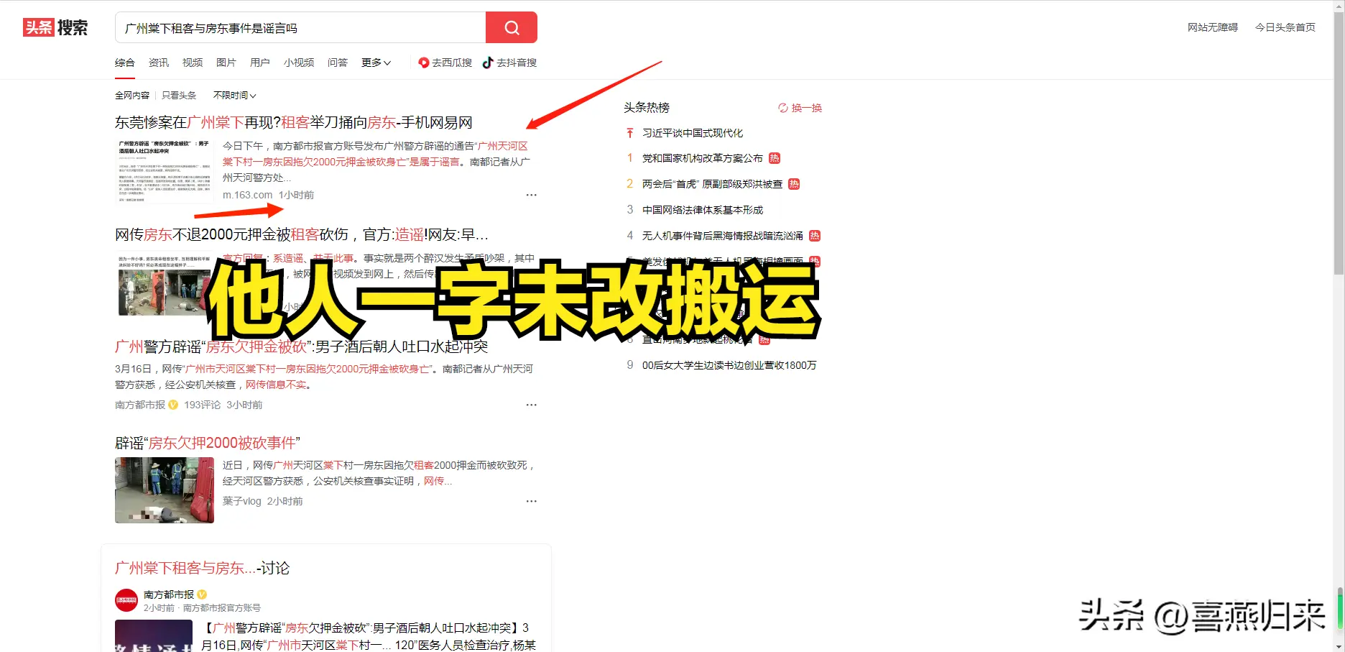Viewport: 1345px width, 652px height.
Task: Open more options for 南方都市报 193评论 result
Action: tap(531, 405)
